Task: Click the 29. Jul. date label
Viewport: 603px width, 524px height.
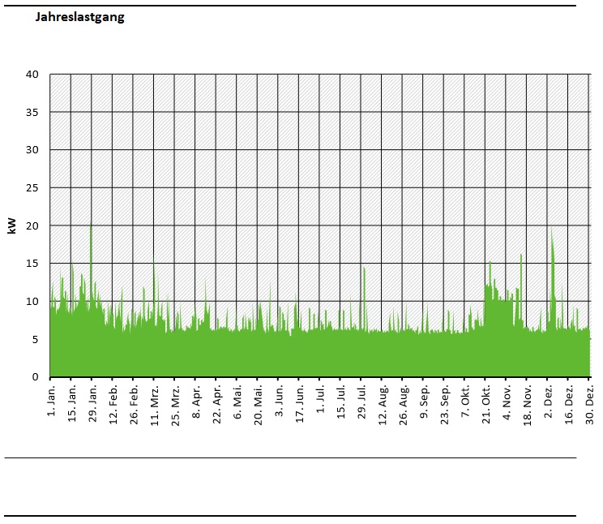Action: tap(362, 405)
